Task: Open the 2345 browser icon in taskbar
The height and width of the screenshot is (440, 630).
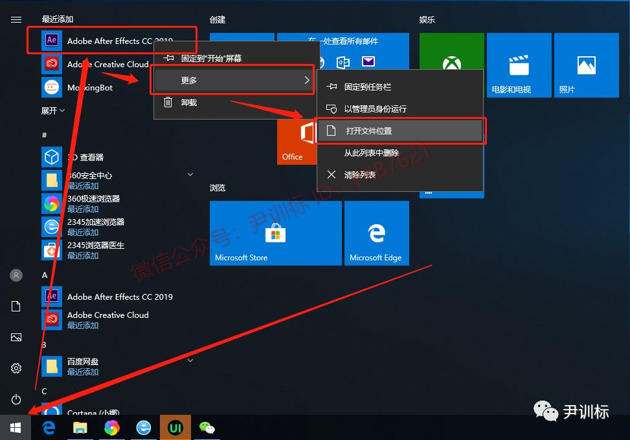Action: [x=144, y=428]
